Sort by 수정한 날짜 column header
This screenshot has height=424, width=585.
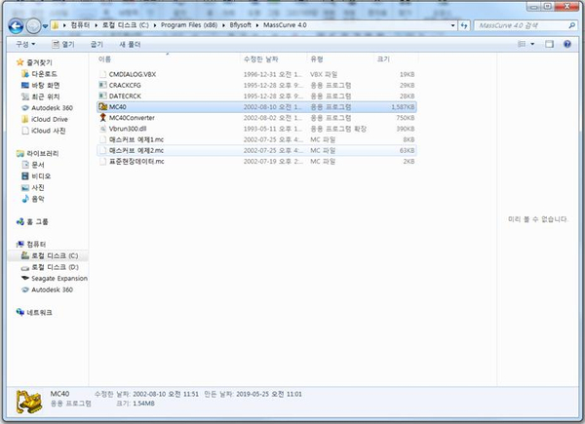click(x=260, y=58)
